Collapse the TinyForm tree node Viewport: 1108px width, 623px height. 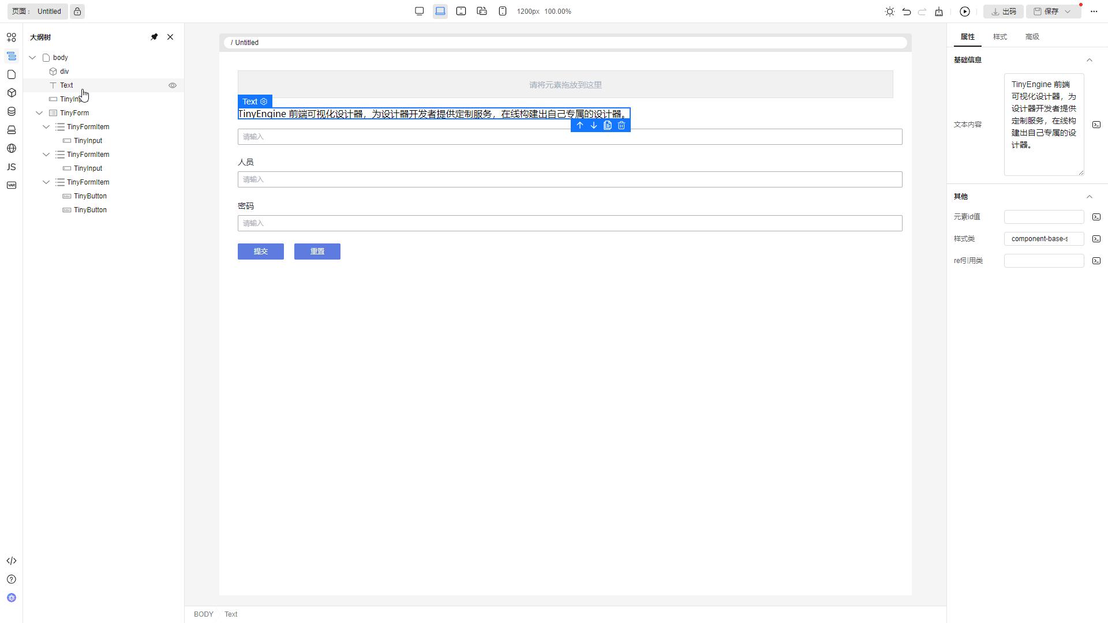(x=39, y=113)
